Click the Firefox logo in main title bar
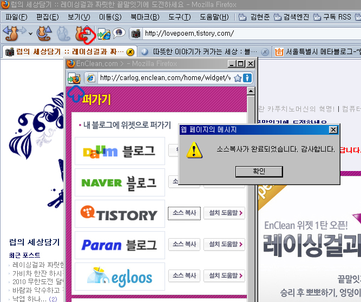Viewport: 361px width, 302px height. (x=5, y=4)
